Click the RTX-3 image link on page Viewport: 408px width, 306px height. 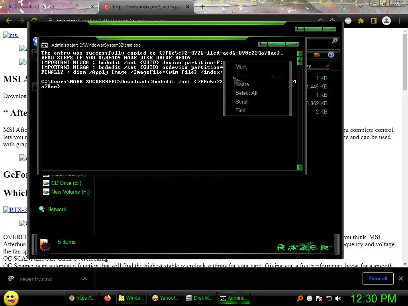[15, 210]
